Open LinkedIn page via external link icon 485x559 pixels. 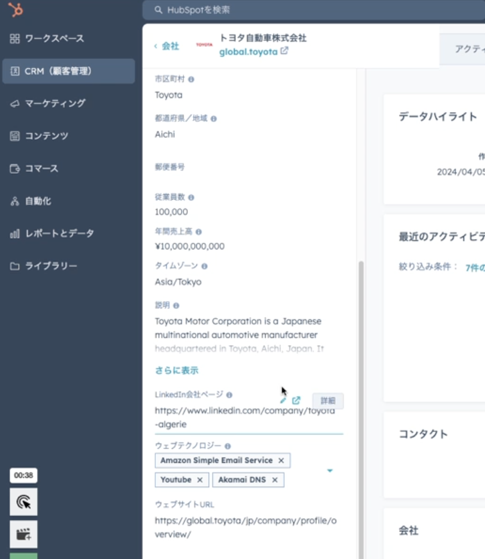pos(296,401)
